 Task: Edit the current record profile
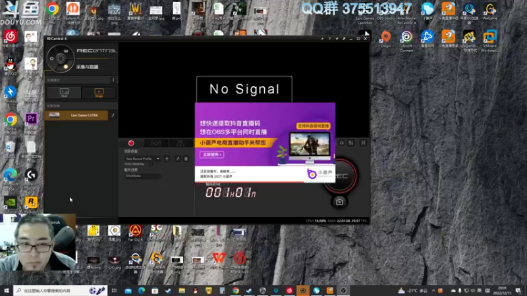click(x=178, y=159)
